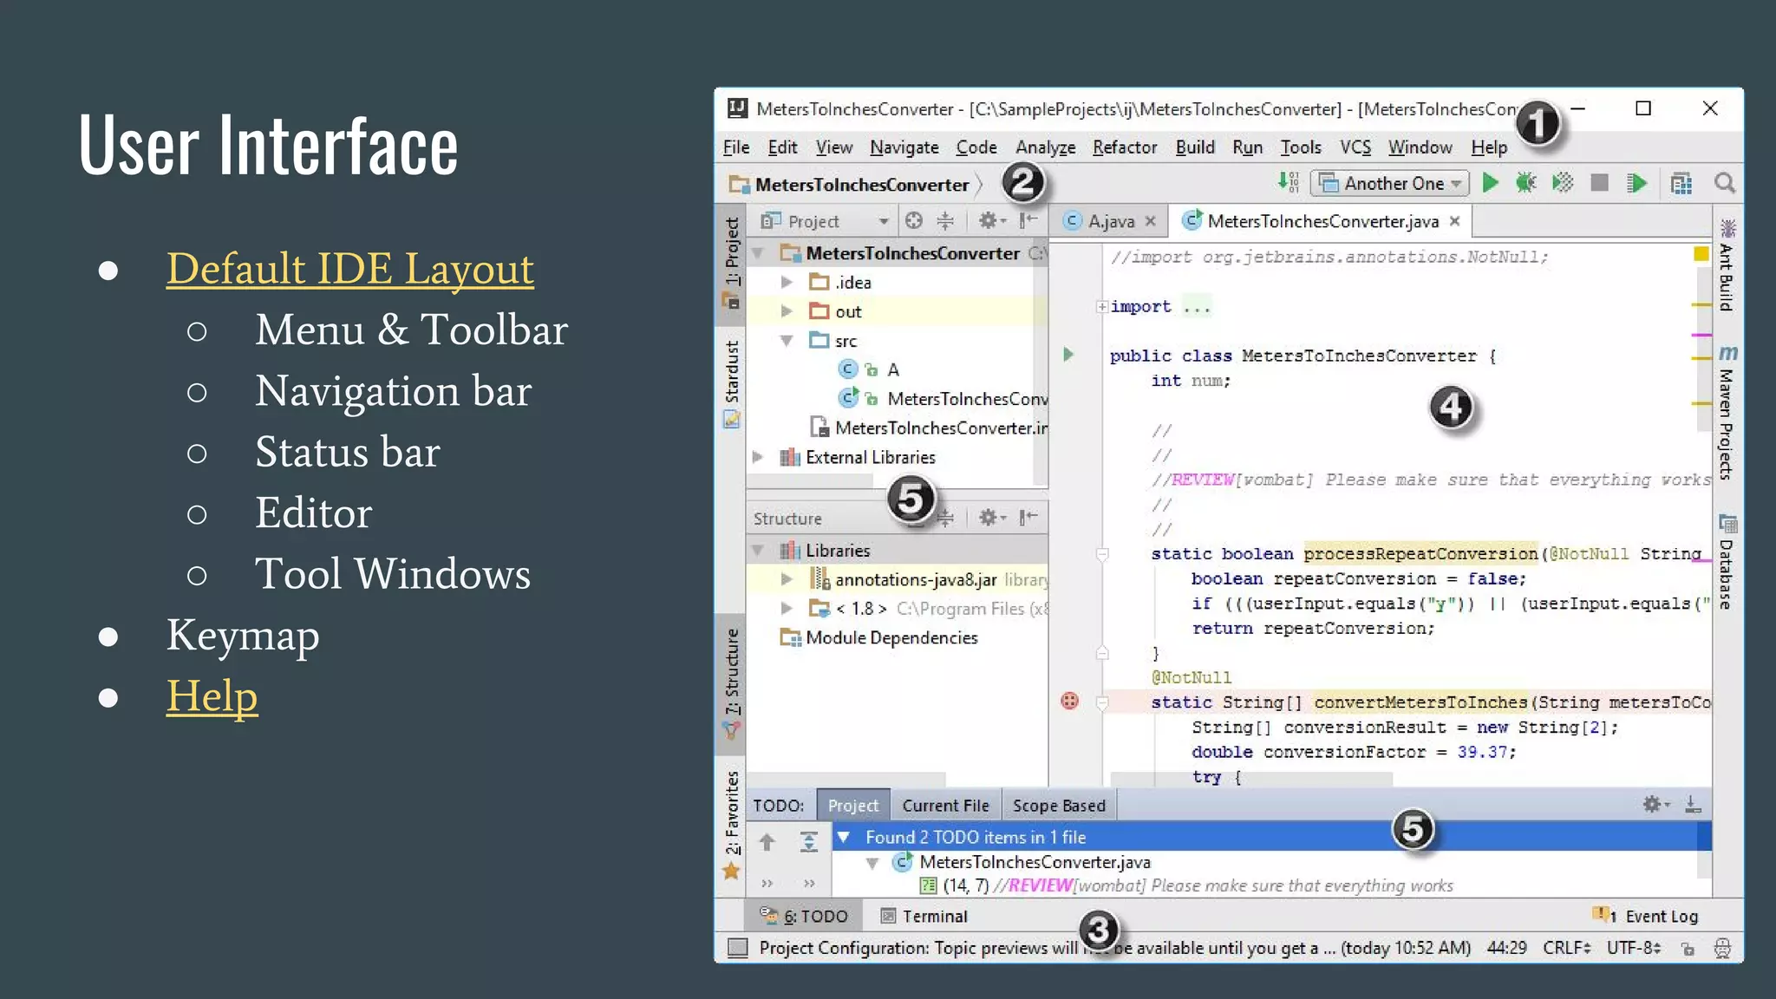
Task: Click Expand All icon in TODO panel
Action: pyautogui.click(x=808, y=841)
